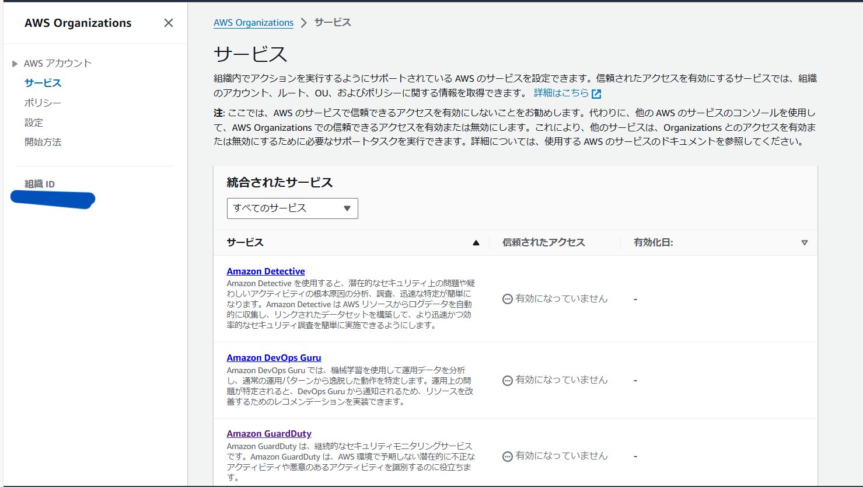Viewport: 863px width, 487px height.
Task: Click the redacted 組織 ID area
Action: pos(53,200)
